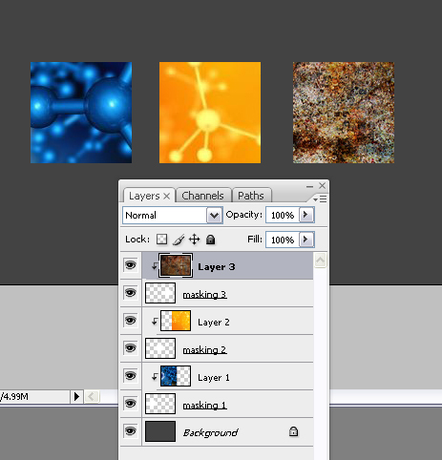
Task: Switch to the Channels tab
Action: pos(202,196)
